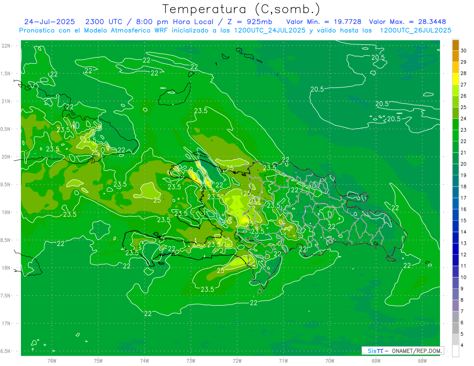Click the 71W longitude axis label
This screenshot has height=366, width=474.
tap(283, 361)
